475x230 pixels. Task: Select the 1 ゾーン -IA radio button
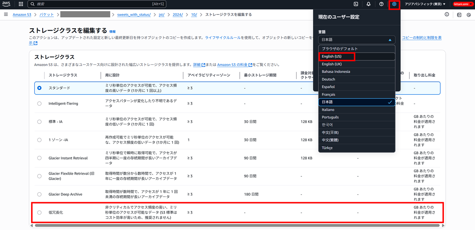[x=39, y=140]
